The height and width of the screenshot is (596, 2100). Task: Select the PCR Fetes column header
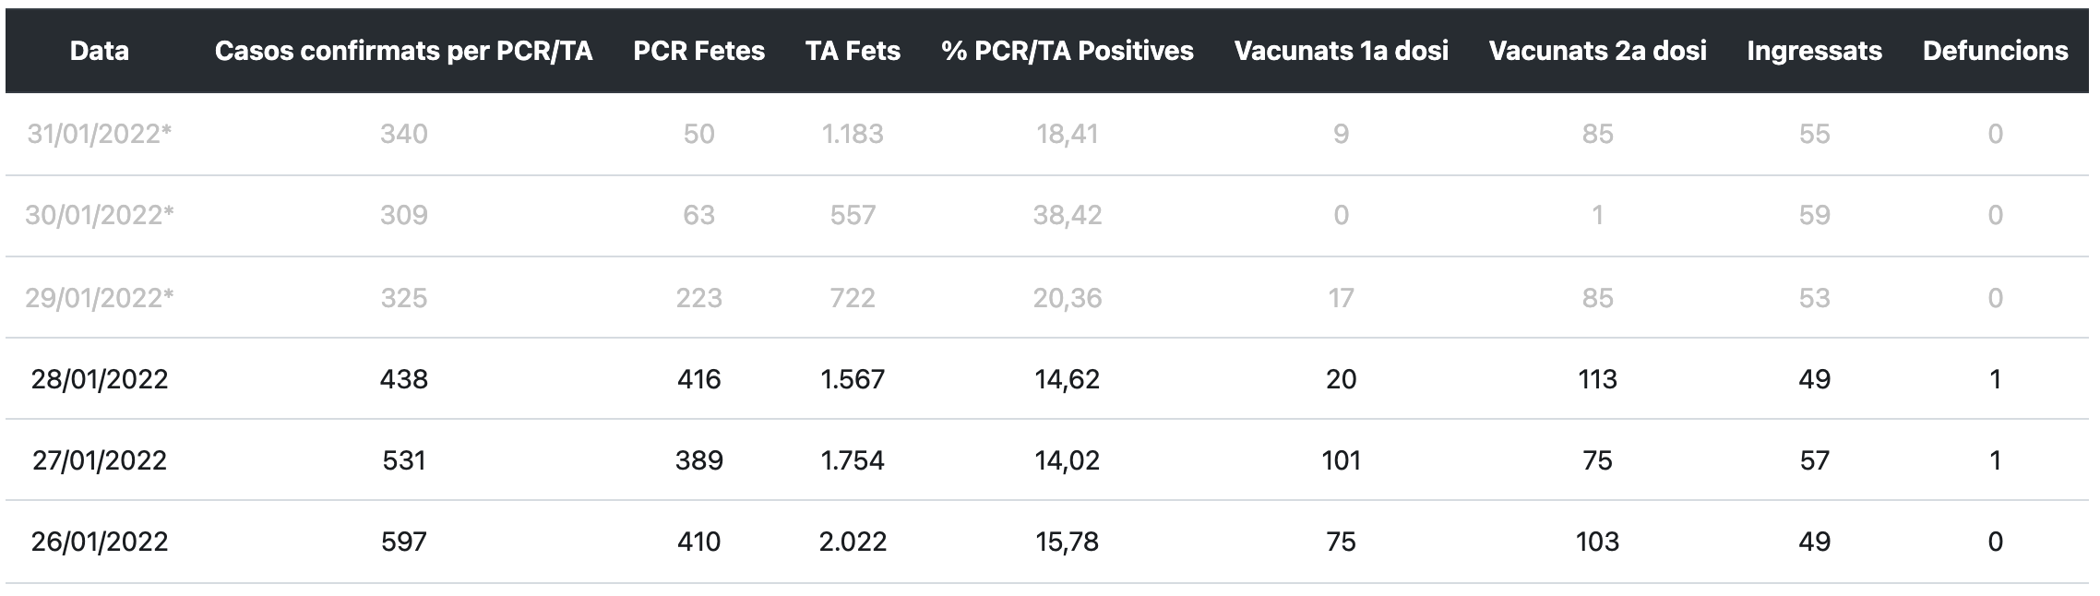698,51
